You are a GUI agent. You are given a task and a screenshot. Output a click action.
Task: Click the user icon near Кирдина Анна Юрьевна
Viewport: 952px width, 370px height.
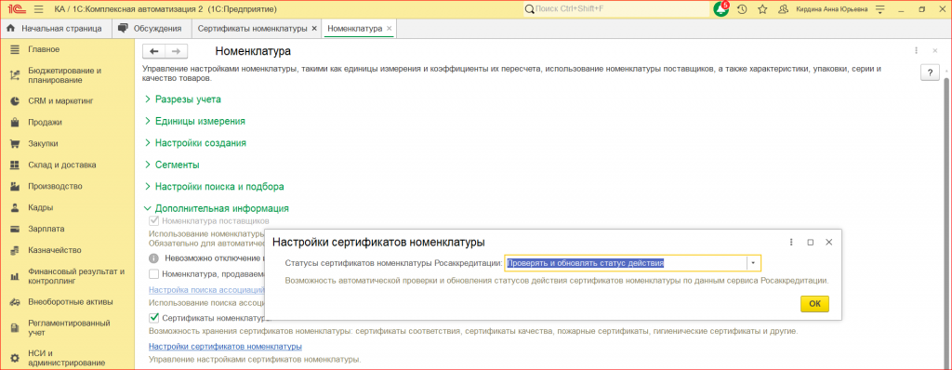coord(783,9)
